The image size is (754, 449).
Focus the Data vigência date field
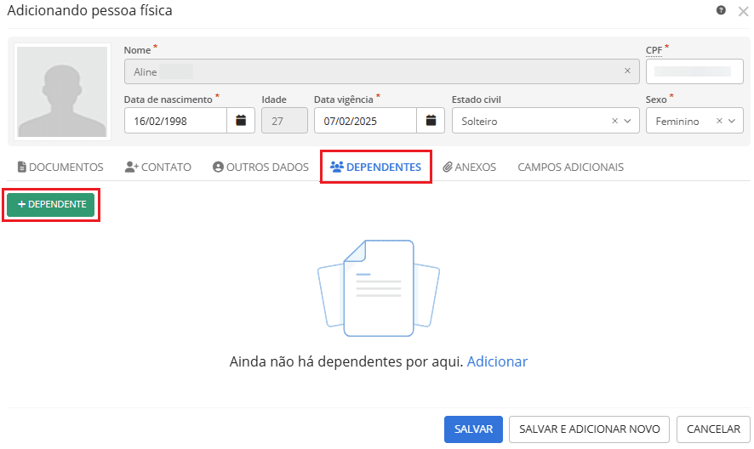point(365,121)
